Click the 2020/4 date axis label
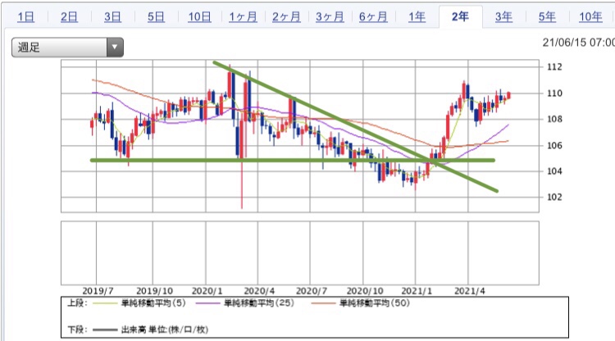 (x=259, y=291)
